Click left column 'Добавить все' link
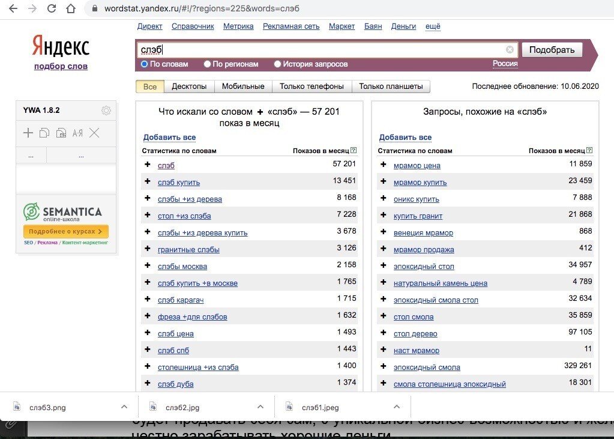 pyautogui.click(x=169, y=137)
